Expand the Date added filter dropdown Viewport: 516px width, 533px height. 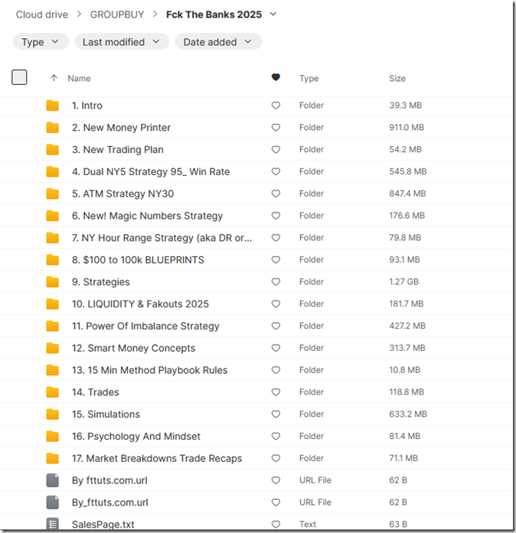pos(217,42)
